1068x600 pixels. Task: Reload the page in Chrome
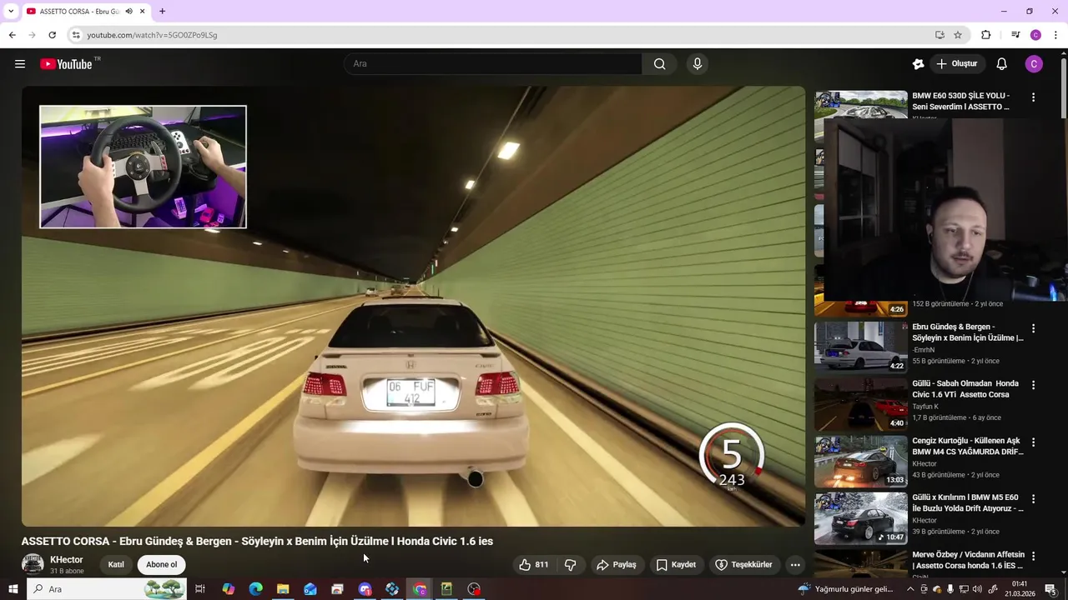[x=52, y=35]
